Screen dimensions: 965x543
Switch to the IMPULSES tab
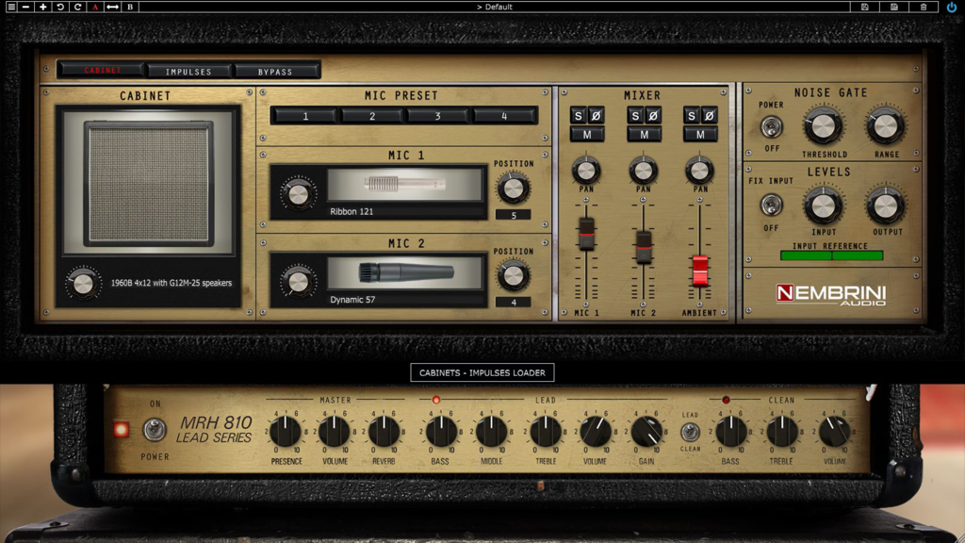point(188,72)
